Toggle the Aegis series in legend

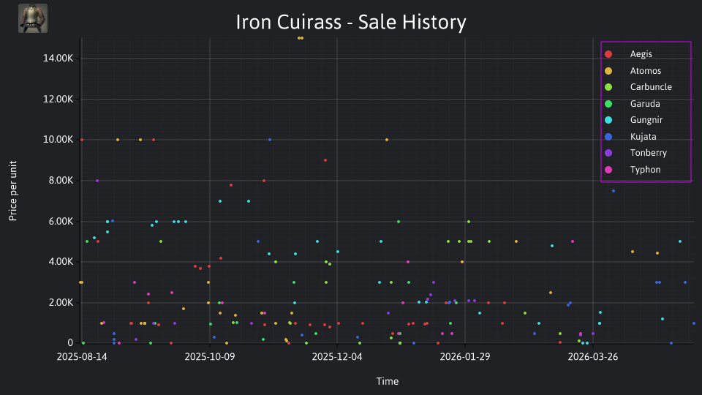(x=641, y=54)
